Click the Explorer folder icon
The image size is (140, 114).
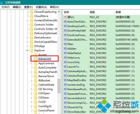(32, 50)
